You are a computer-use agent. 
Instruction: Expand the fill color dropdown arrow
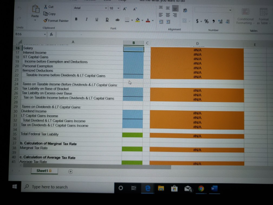click(142, 20)
